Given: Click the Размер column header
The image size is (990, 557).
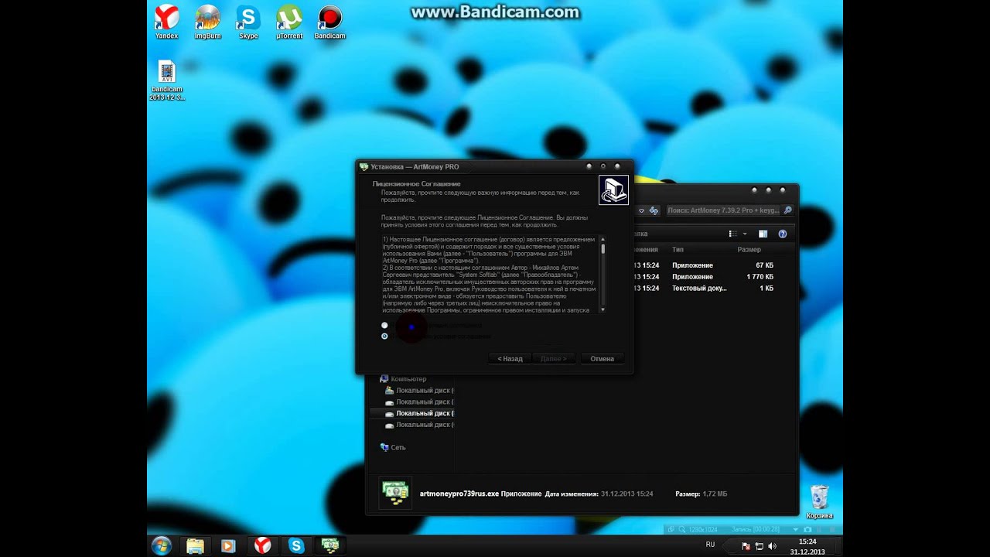Looking at the screenshot, I should tap(749, 250).
